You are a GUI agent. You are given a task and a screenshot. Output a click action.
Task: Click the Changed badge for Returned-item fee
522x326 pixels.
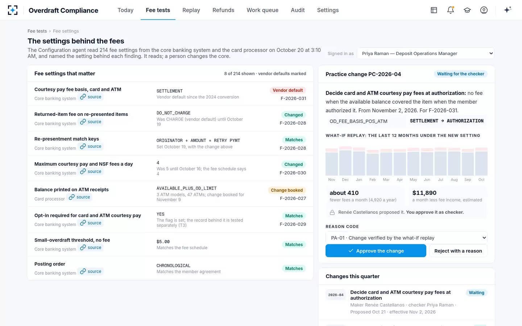[294, 115]
